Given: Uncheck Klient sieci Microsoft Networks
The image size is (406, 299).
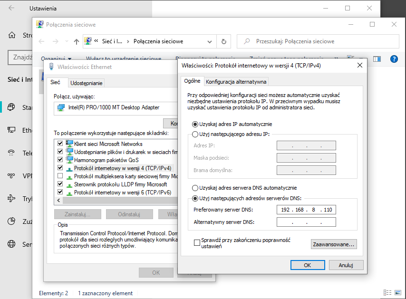Looking at the screenshot, I should [x=60, y=143].
